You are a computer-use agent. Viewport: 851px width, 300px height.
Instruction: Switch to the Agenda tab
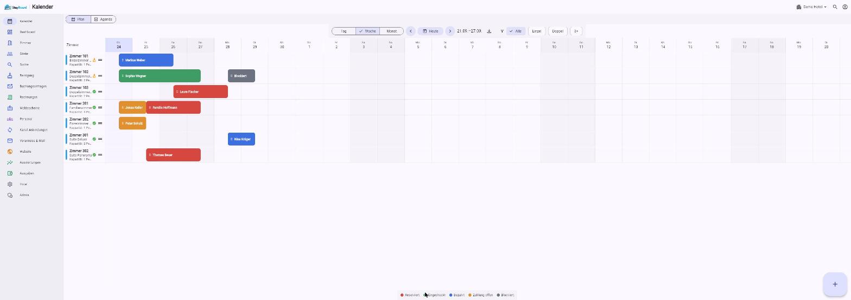pyautogui.click(x=103, y=19)
